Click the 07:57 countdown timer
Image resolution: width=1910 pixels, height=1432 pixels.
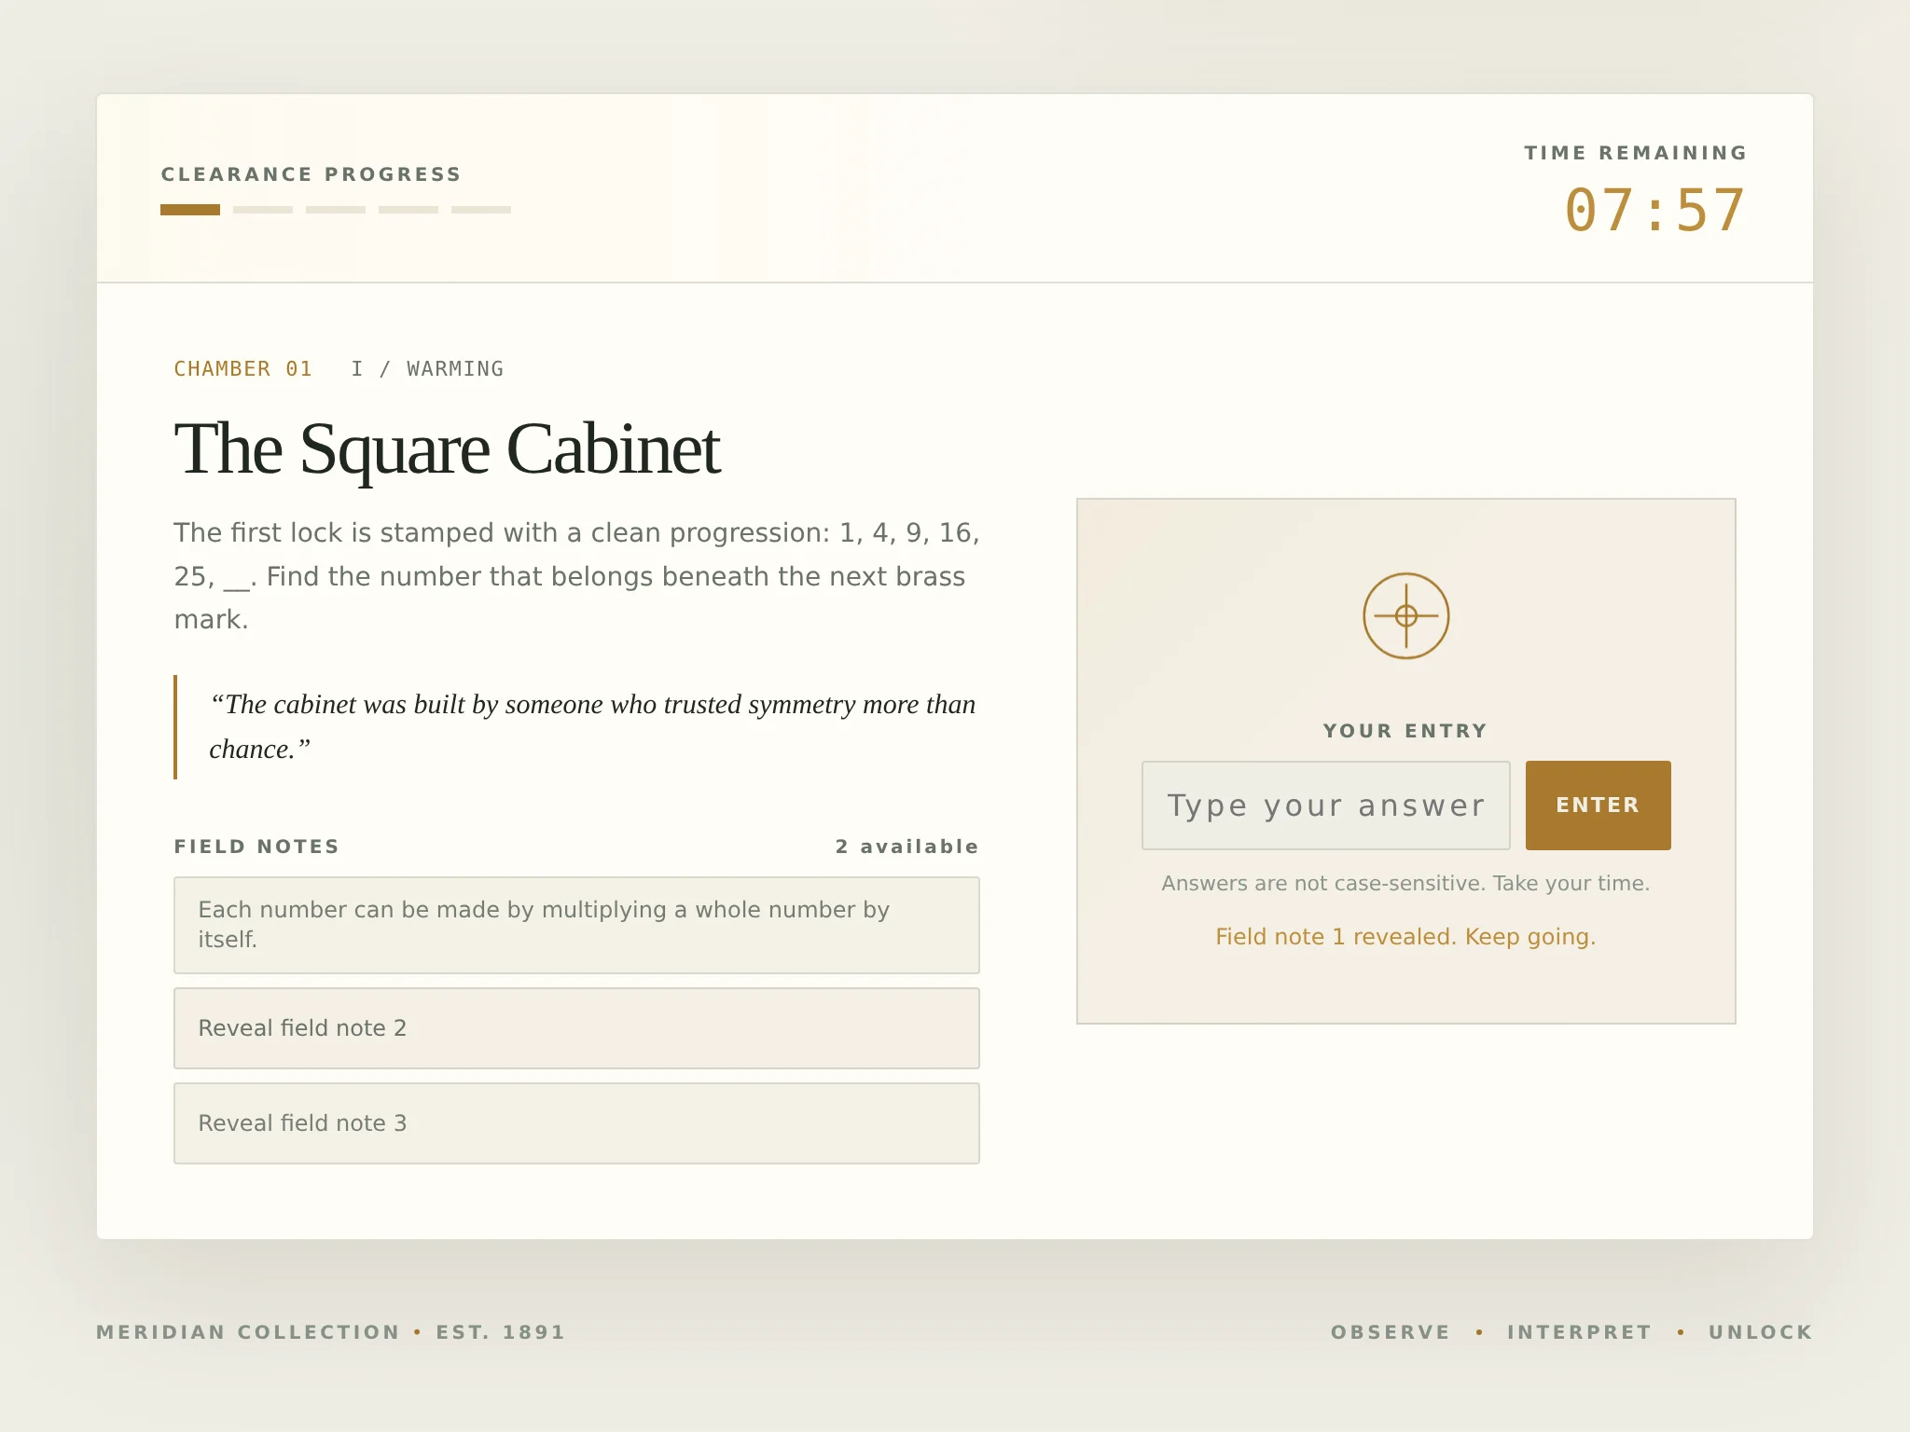click(1654, 210)
